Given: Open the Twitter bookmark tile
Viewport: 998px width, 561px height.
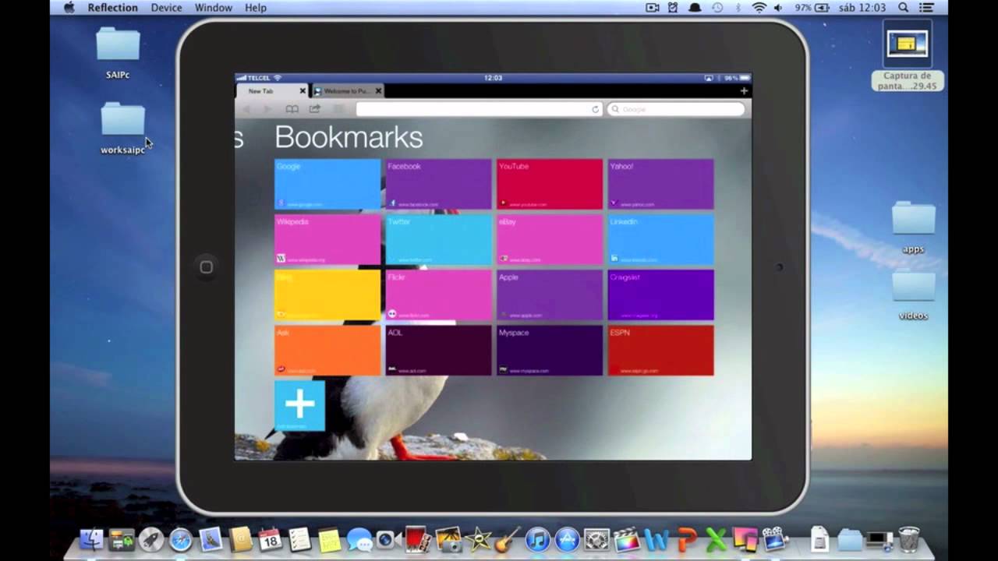Looking at the screenshot, I should (x=438, y=240).
